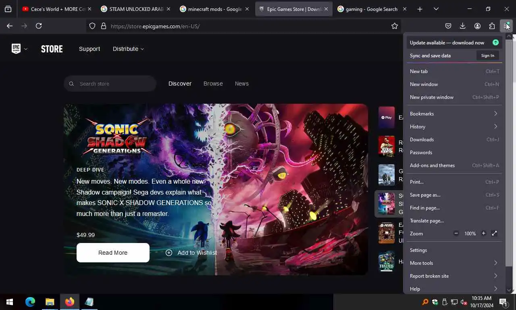Select New private window

pyautogui.click(x=454, y=97)
